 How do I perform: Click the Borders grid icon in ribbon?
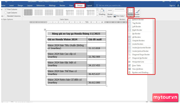[x=131, y=10]
